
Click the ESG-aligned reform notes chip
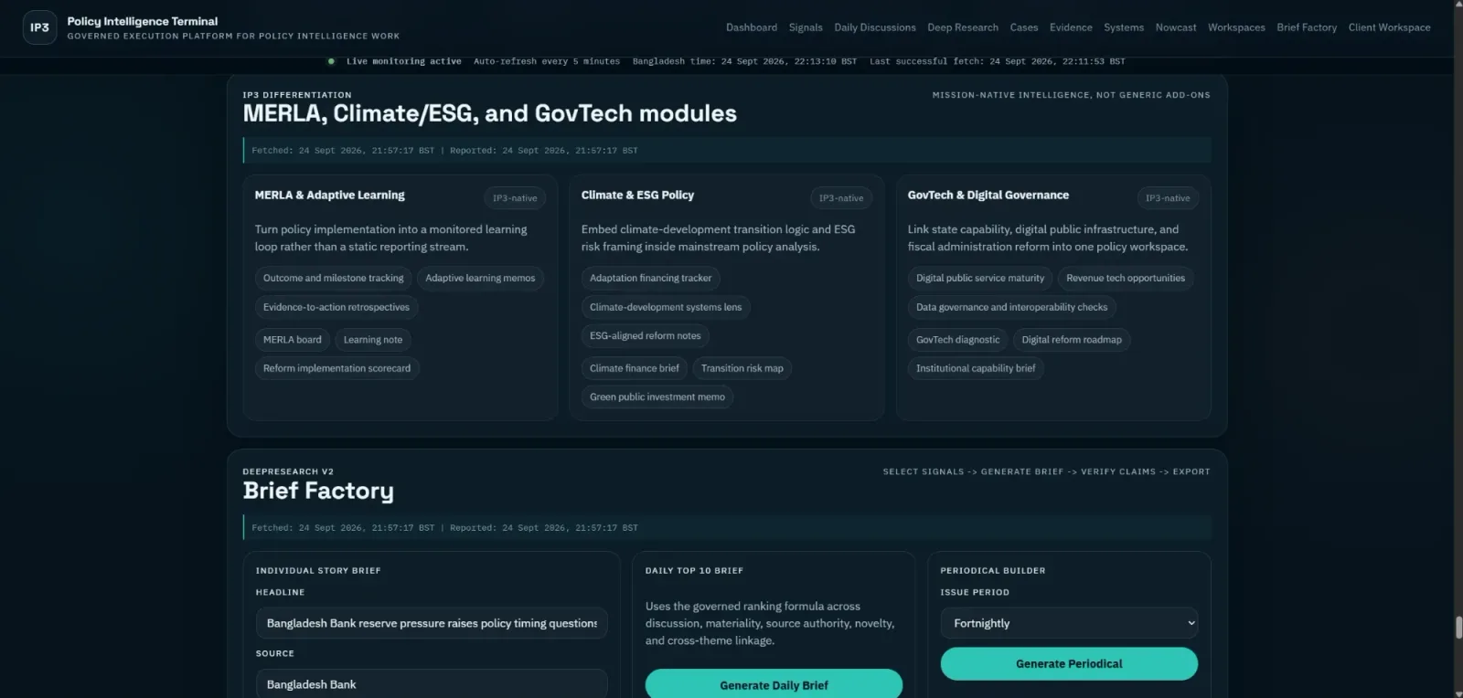[x=646, y=335]
